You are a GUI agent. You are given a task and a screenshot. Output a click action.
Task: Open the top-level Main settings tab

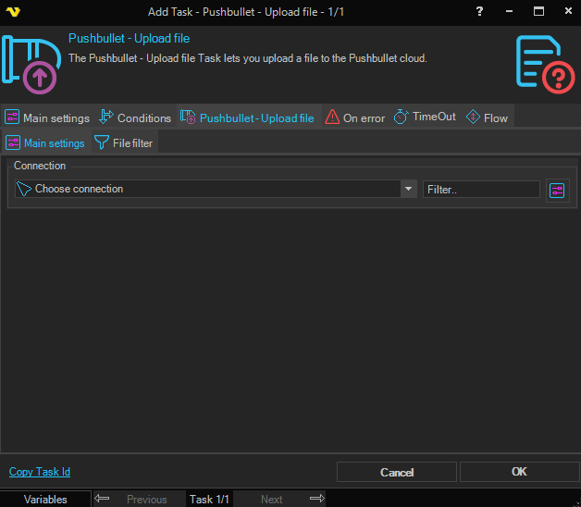coord(47,117)
